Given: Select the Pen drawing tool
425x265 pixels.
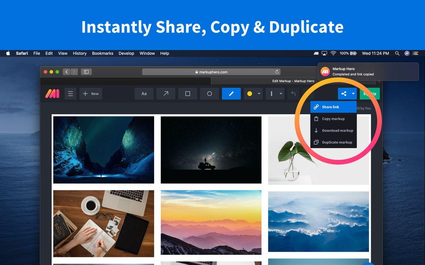Looking at the screenshot, I should 231,94.
